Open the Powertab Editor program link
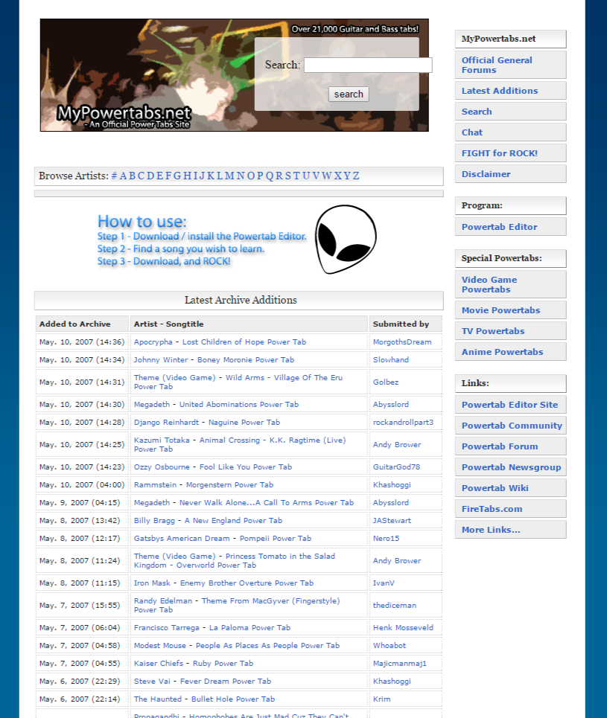The height and width of the screenshot is (718, 607). [499, 227]
